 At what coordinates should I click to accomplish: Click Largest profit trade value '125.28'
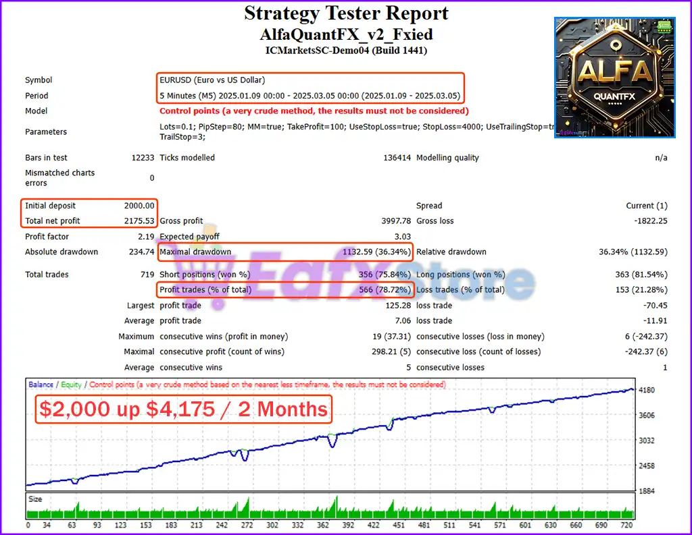point(398,306)
